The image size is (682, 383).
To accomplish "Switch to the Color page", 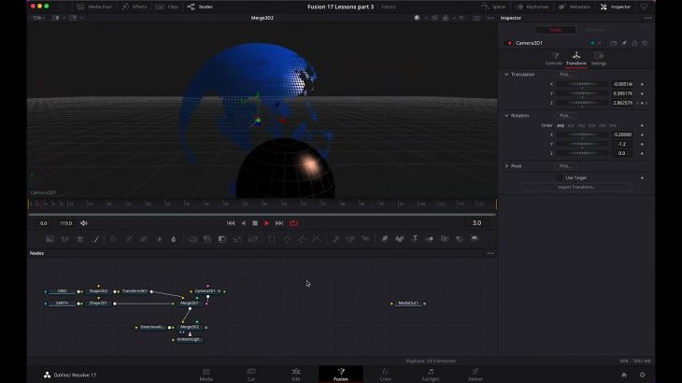I will point(385,375).
